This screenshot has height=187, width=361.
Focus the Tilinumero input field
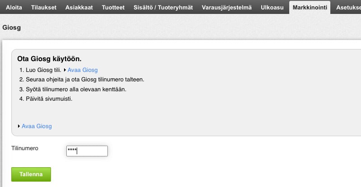[87, 151]
